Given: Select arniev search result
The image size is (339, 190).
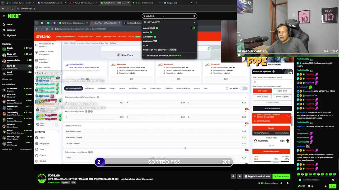Looking at the screenshot, I should [x=169, y=32].
